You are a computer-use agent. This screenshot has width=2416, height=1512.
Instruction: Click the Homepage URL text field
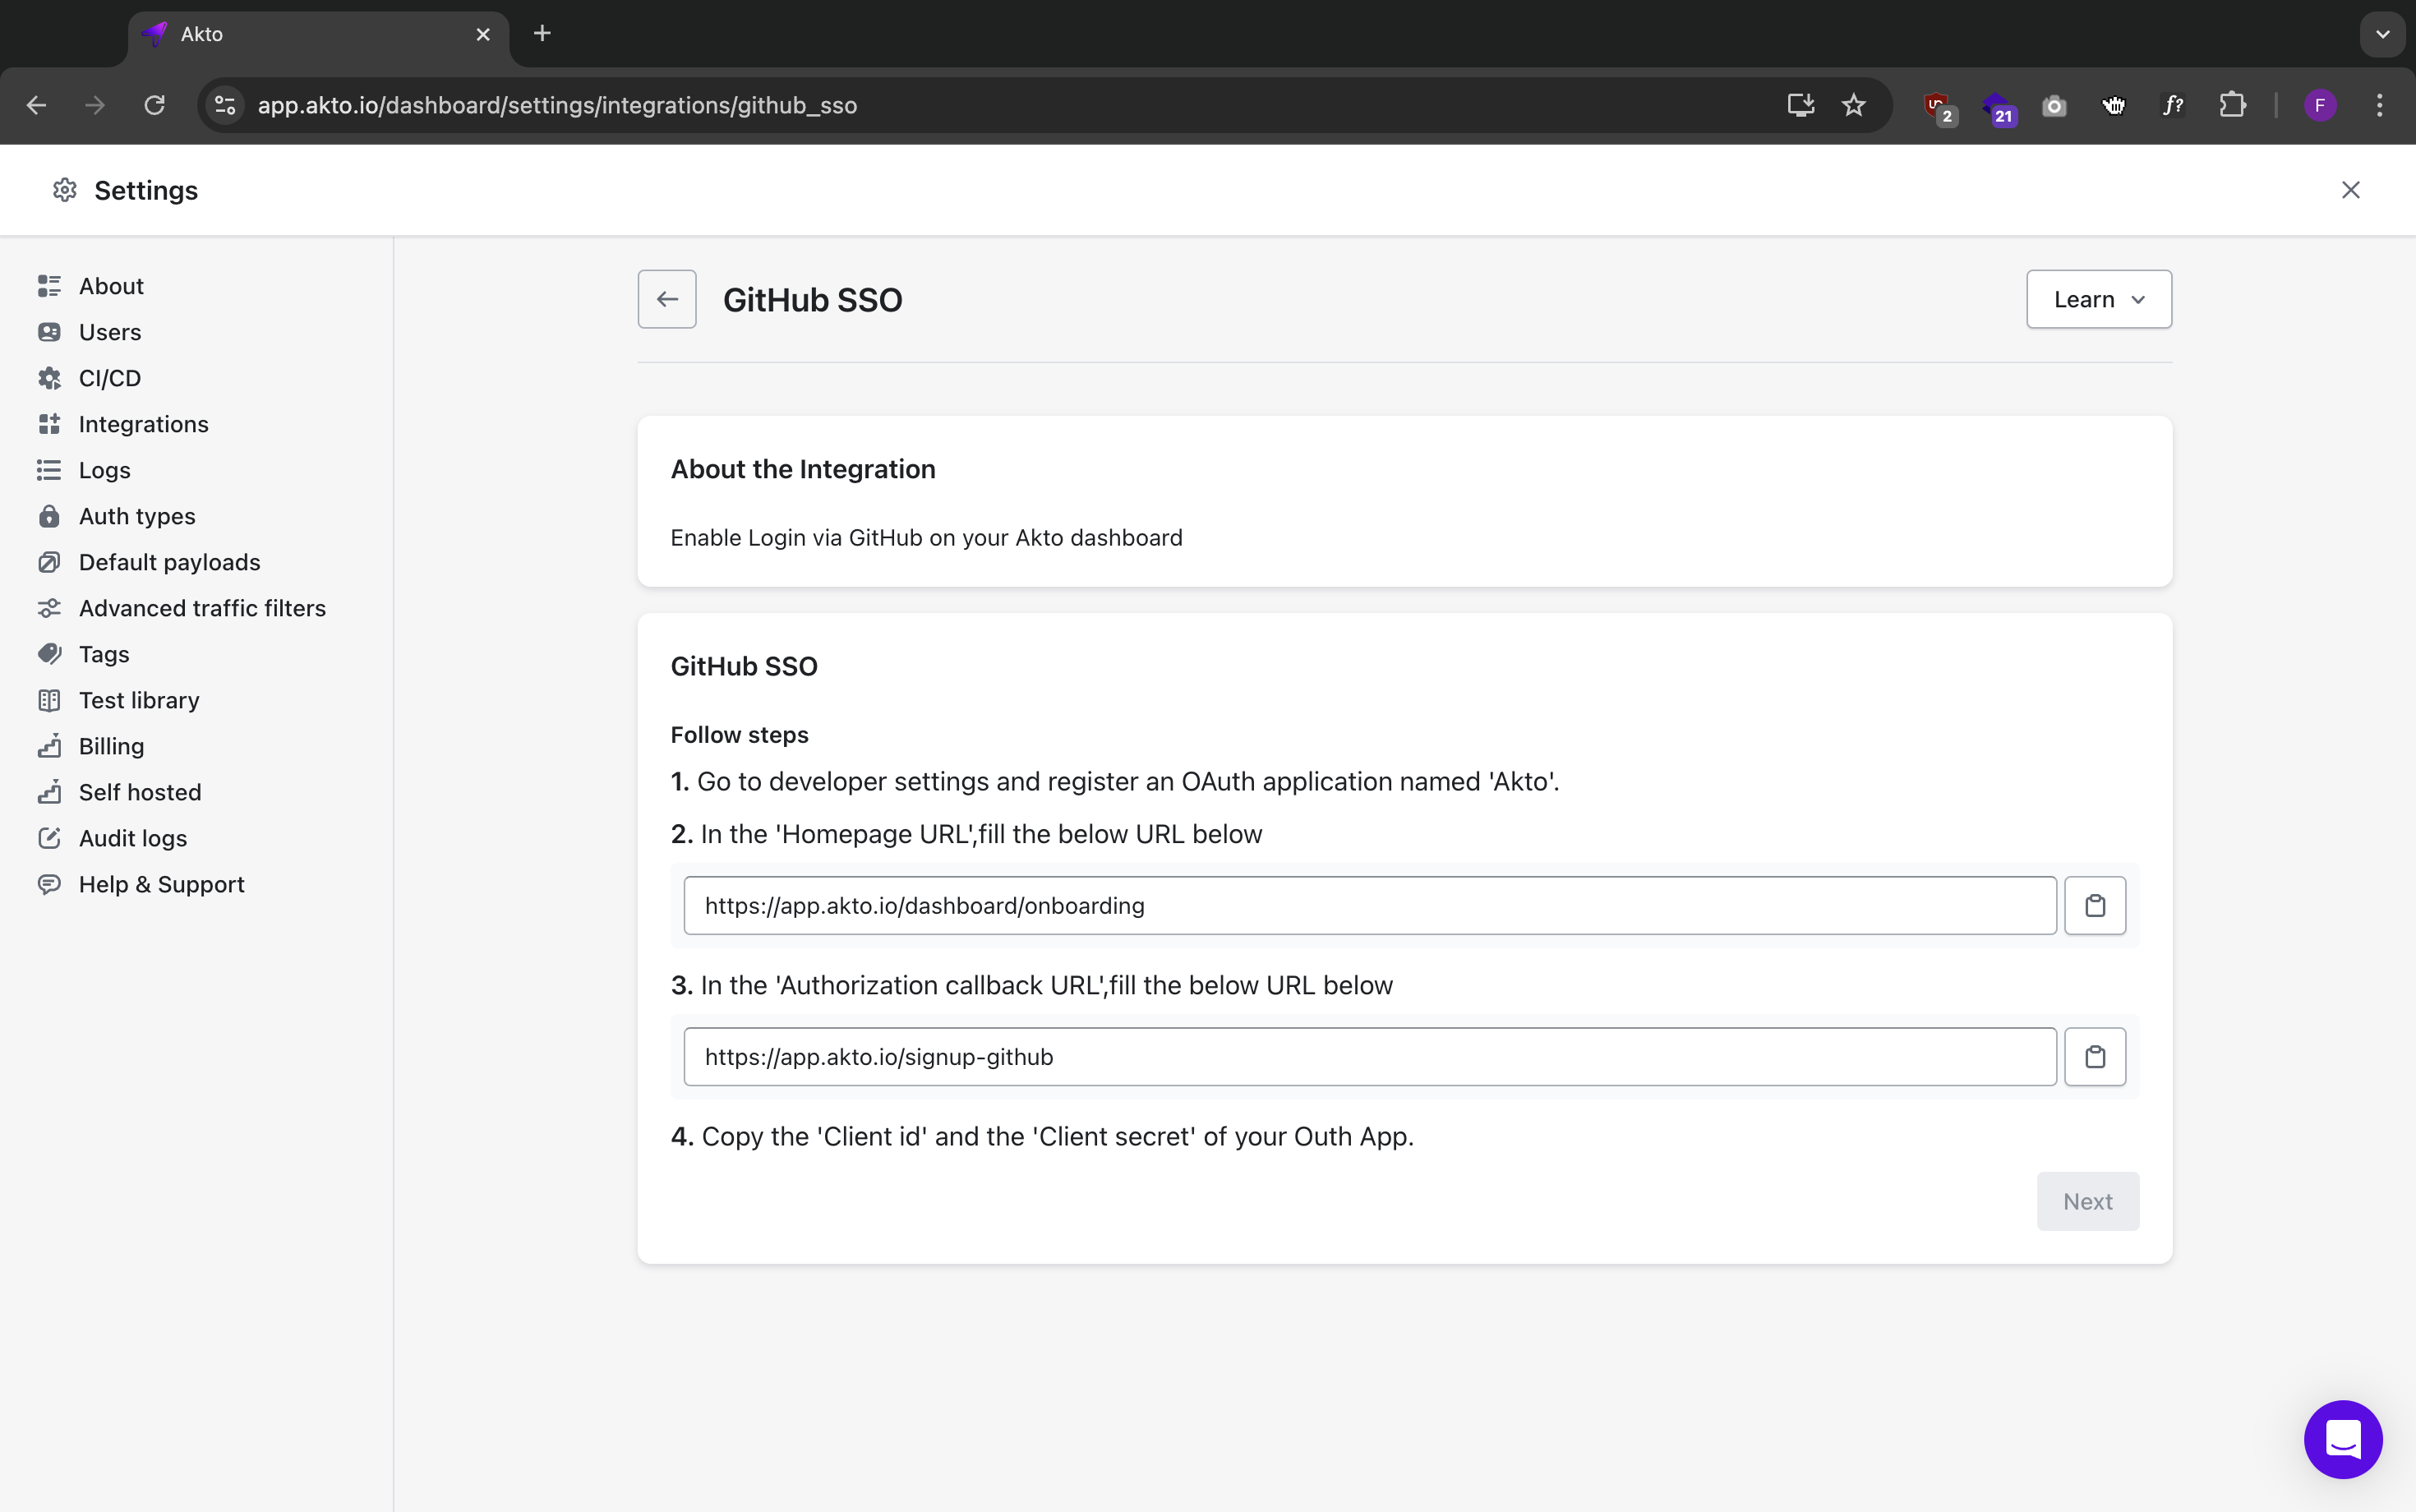(x=1369, y=905)
